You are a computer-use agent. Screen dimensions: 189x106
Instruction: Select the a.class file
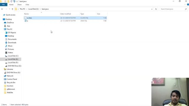pos(65,18)
